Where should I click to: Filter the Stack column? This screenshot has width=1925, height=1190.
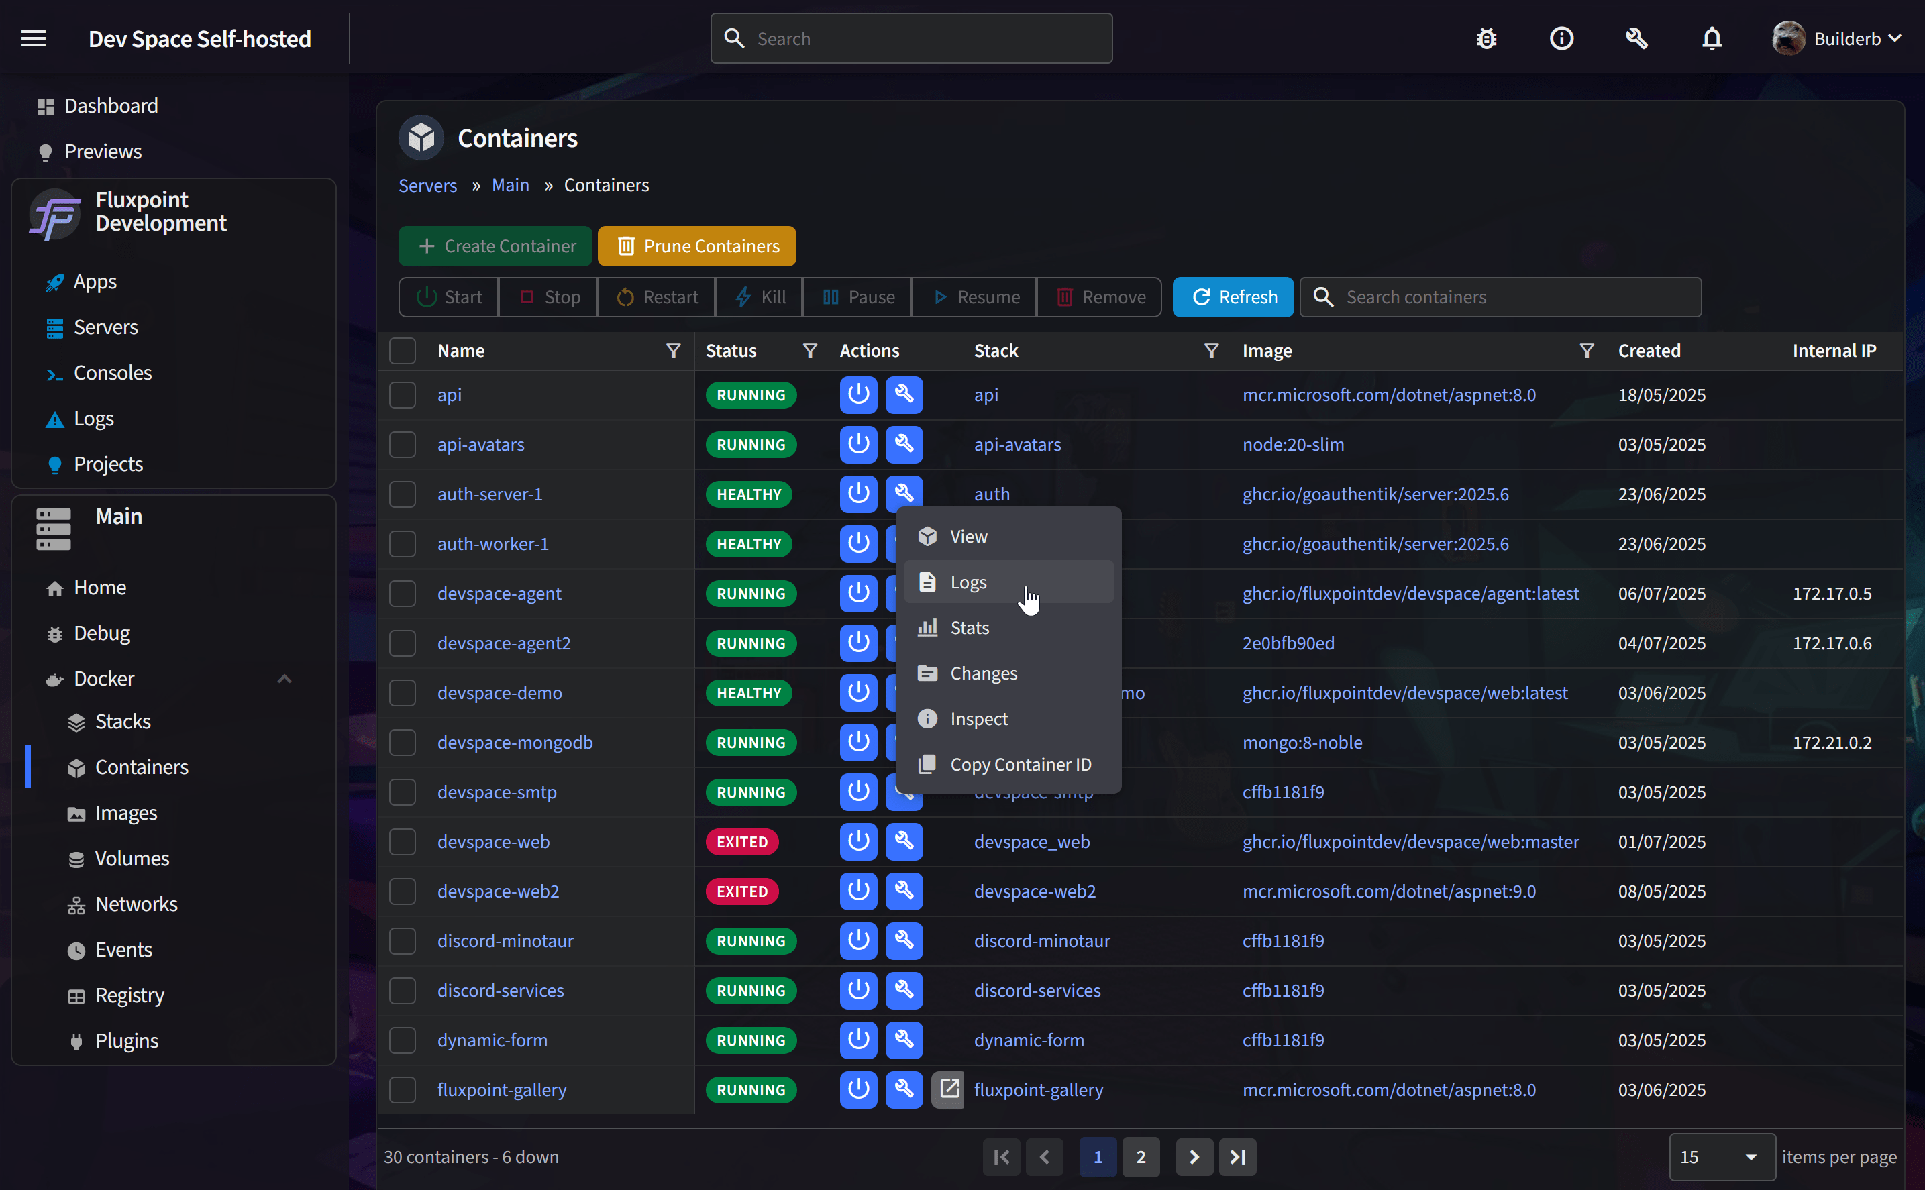coord(1211,351)
